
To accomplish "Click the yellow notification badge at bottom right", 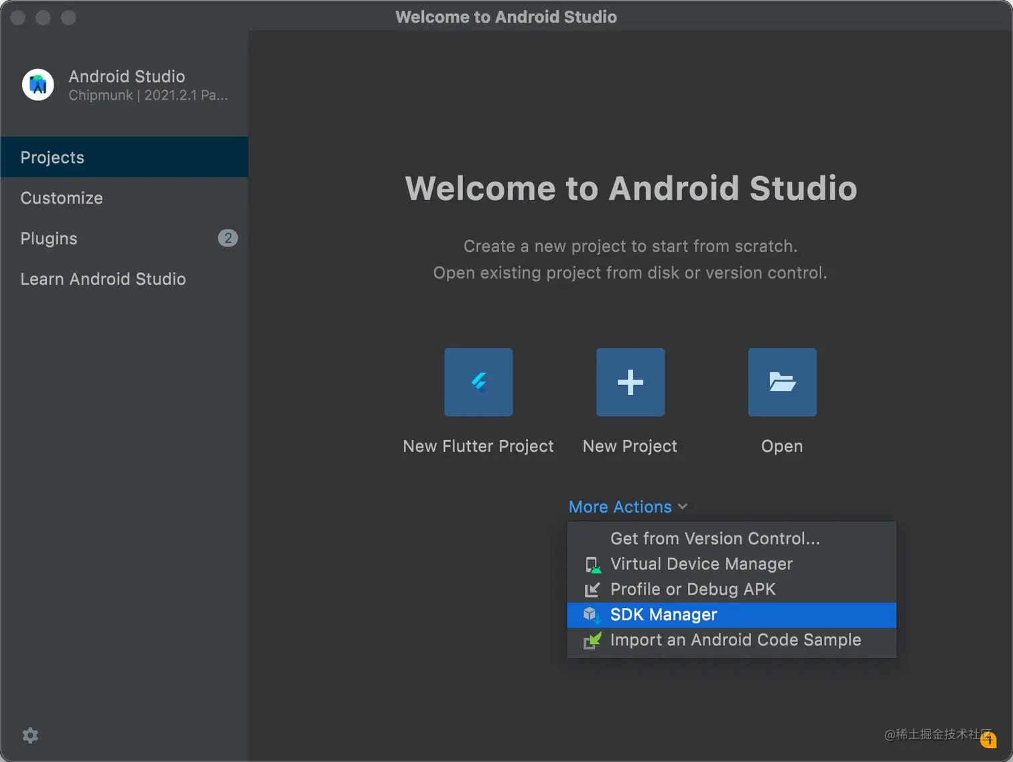I will (x=988, y=739).
